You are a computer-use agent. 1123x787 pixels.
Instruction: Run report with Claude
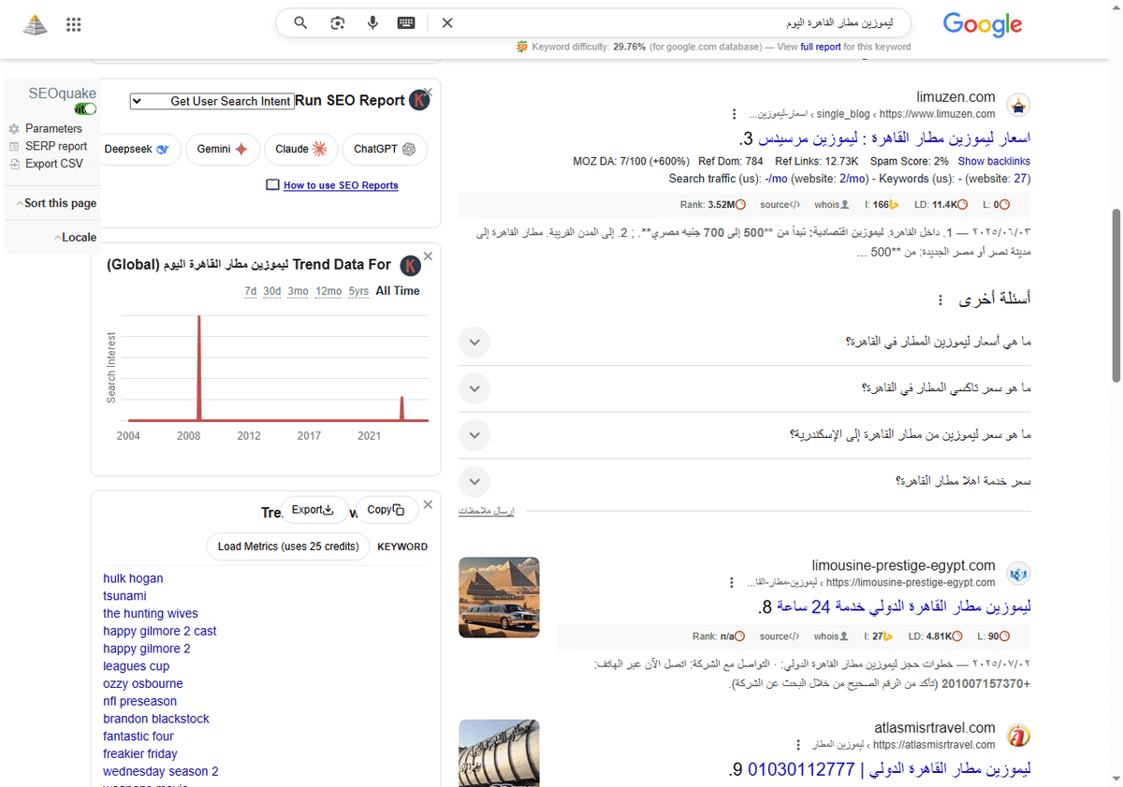tap(300, 148)
